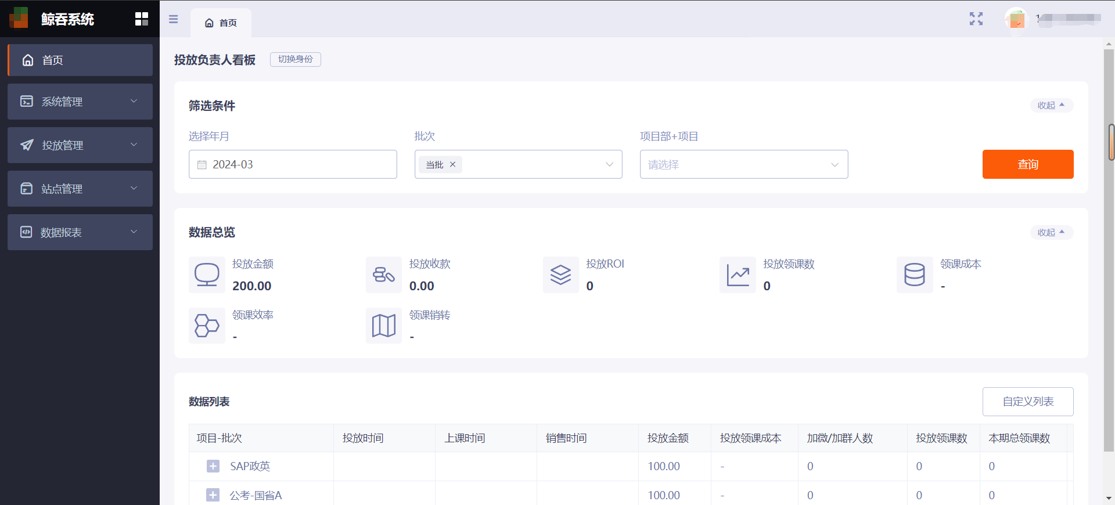Collapse the 筛选条件 section with 收起

point(1051,105)
